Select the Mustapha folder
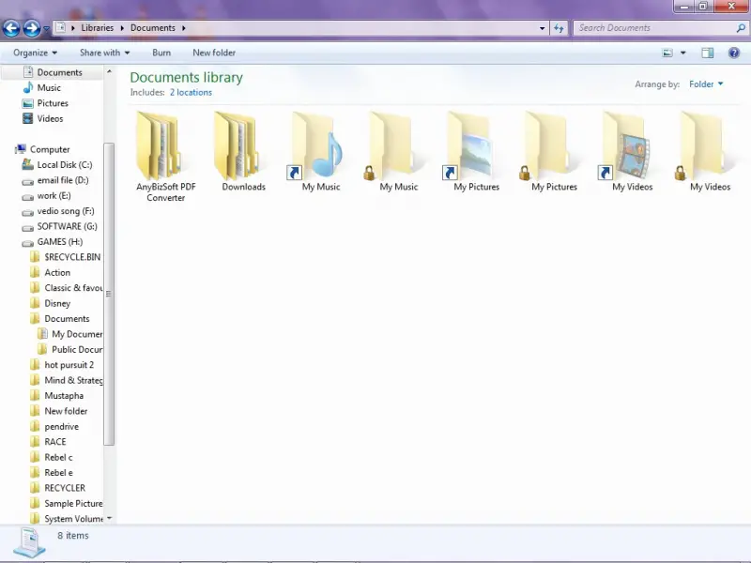Image resolution: width=751 pixels, height=563 pixels. (x=56, y=395)
